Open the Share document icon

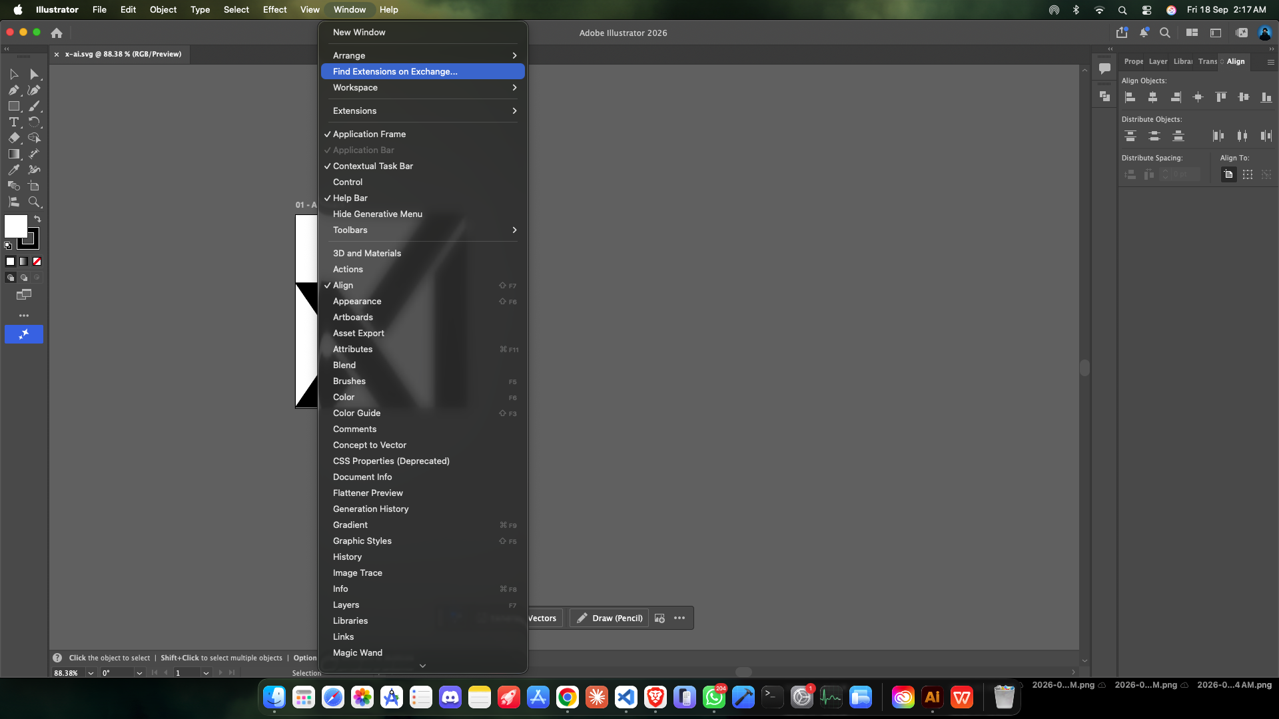(1122, 33)
